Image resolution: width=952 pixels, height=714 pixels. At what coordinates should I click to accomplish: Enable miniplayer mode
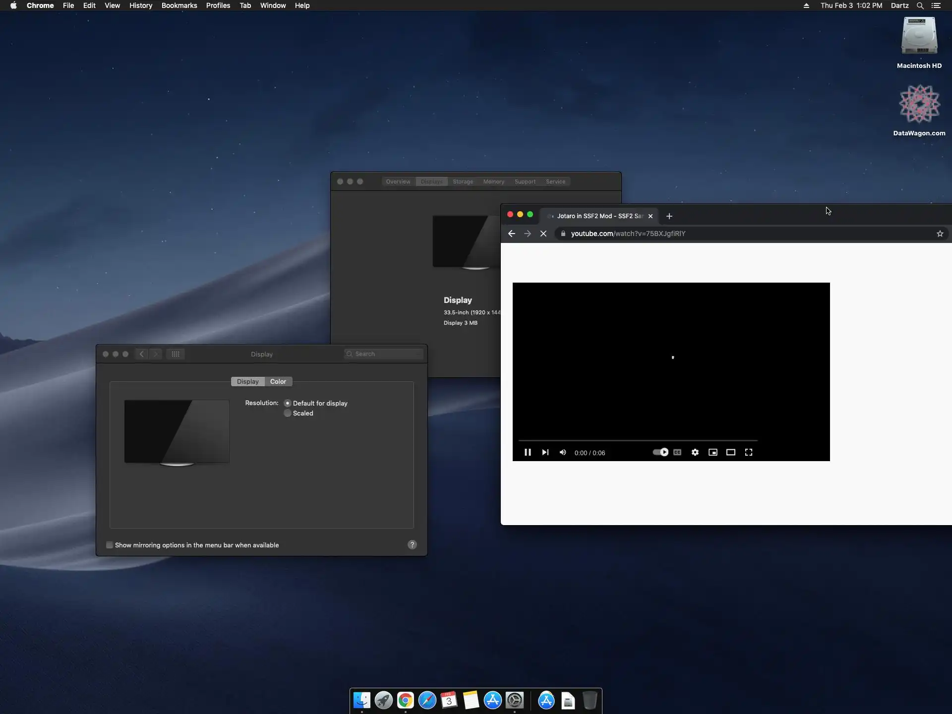713,452
